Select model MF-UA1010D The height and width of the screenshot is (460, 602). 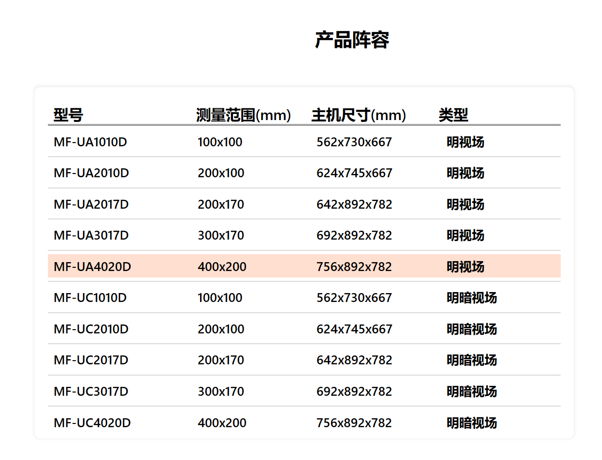[x=90, y=142]
